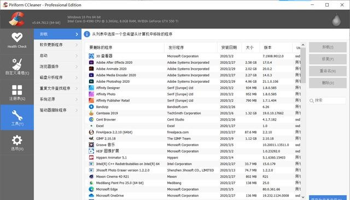Click the 重命名(R) rename button
The height and width of the screenshot is (200, 350).
(x=328, y=71)
